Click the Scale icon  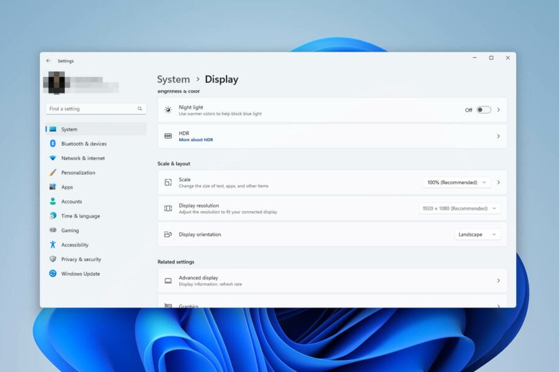pos(168,182)
